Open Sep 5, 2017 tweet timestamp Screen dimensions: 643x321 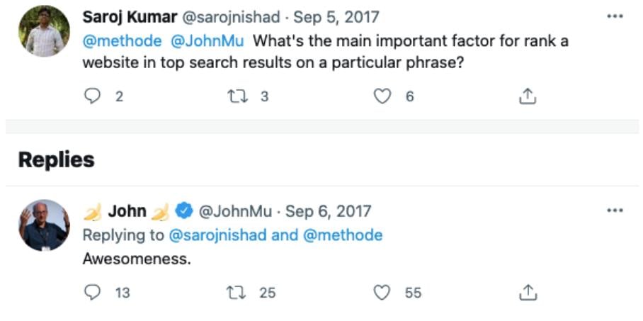336,17
